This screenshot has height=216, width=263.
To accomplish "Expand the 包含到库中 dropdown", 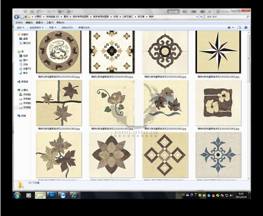I will click(36, 28).
